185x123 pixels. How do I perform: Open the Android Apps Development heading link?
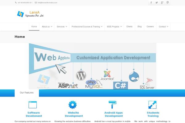coord(113,114)
